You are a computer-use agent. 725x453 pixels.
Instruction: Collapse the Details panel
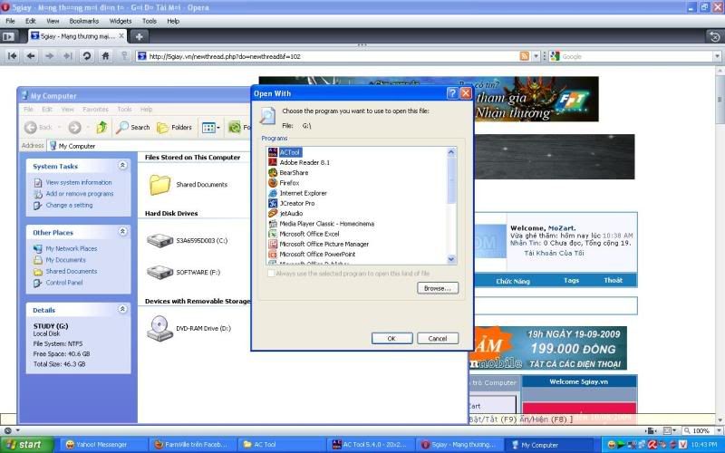(x=122, y=309)
